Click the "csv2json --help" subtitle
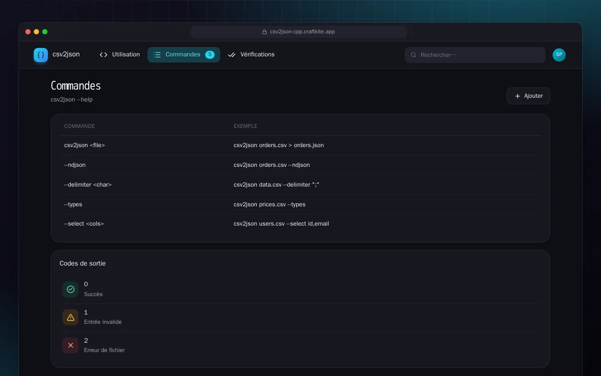Viewport: 601px width, 376px height. coord(71,100)
